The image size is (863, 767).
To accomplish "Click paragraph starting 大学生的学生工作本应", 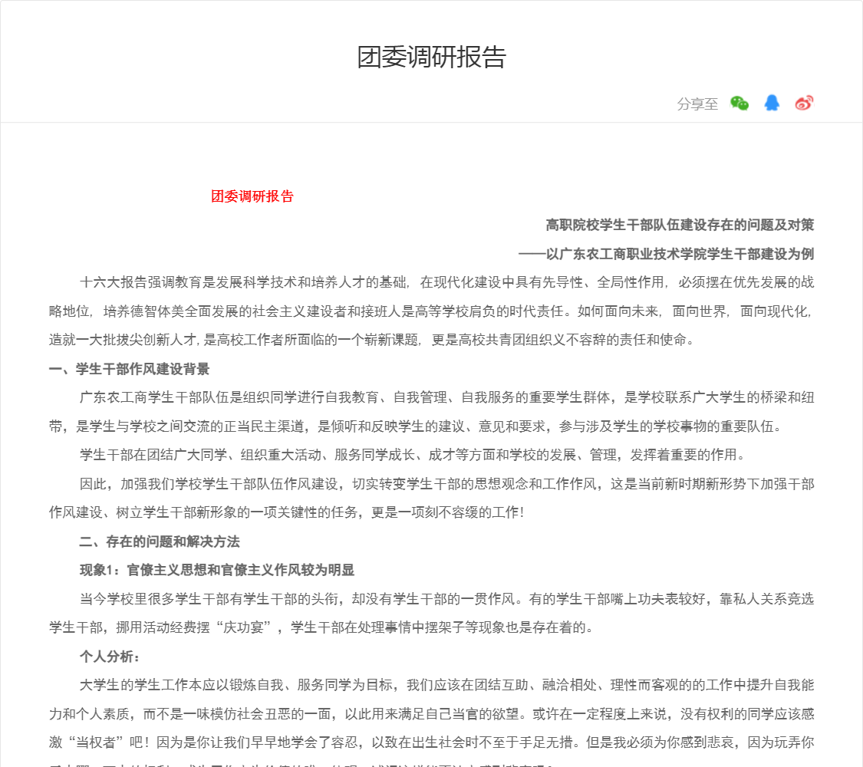I will tap(431, 722).
